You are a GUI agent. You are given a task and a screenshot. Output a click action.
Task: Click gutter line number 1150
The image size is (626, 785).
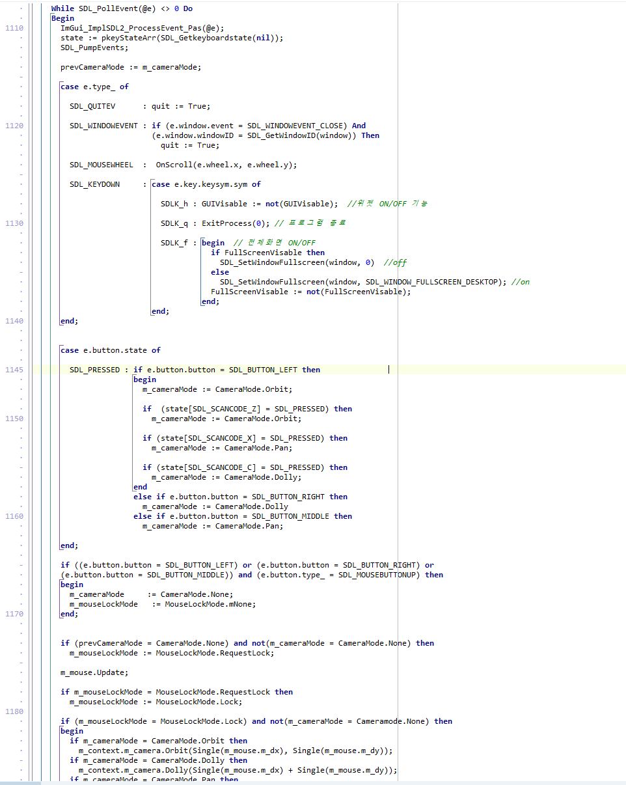coord(14,419)
